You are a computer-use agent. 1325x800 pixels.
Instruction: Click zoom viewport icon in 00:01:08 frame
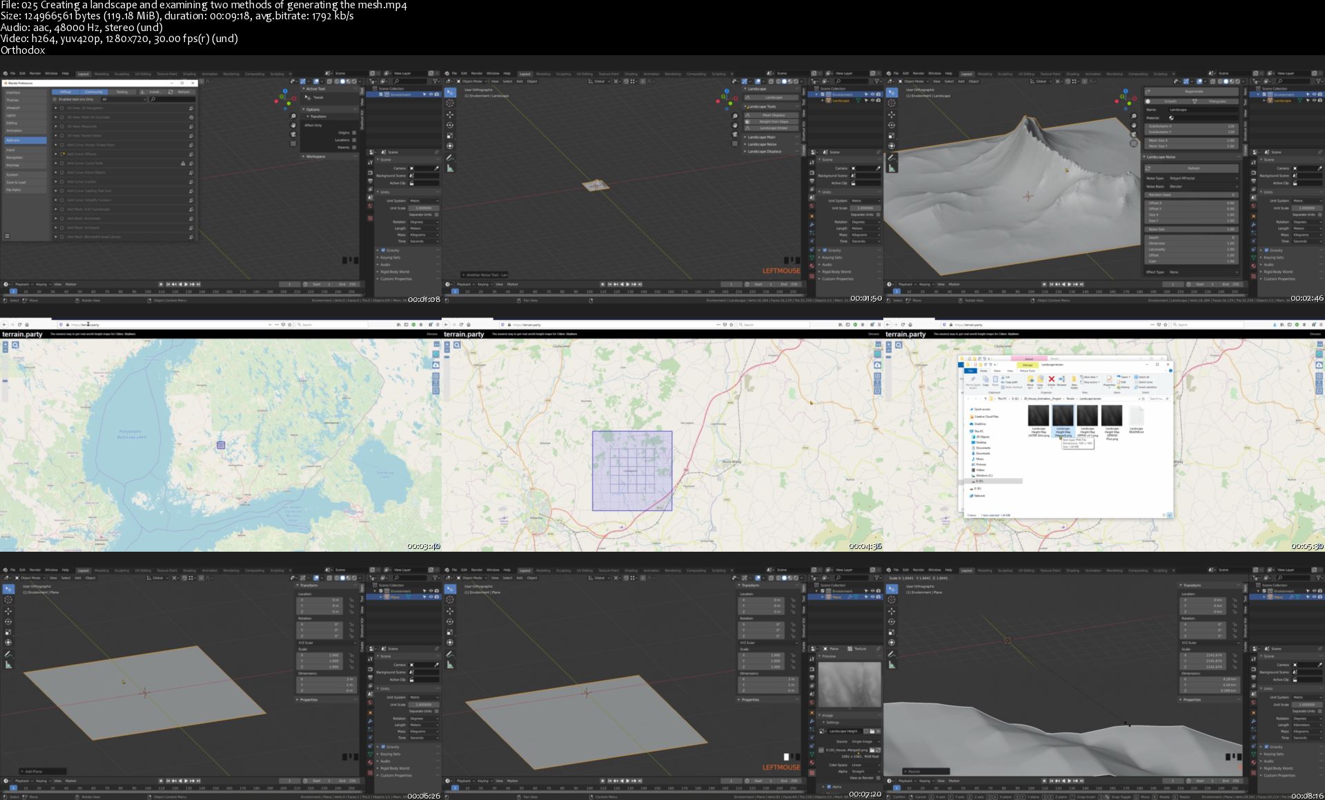pos(293,116)
